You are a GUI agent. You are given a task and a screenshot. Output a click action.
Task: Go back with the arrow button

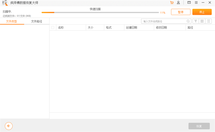[x=9, y=126]
